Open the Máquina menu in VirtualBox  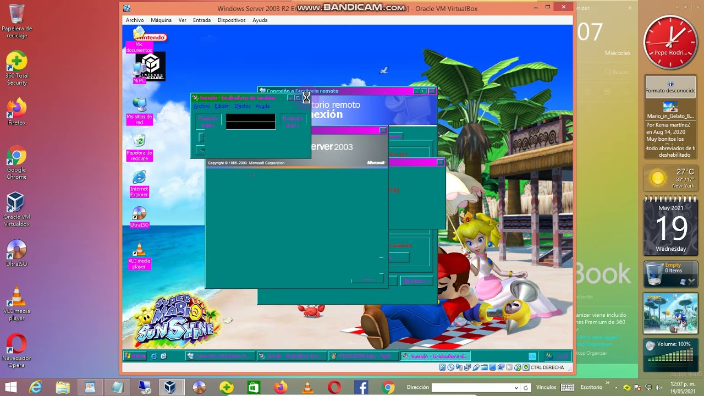(x=161, y=20)
